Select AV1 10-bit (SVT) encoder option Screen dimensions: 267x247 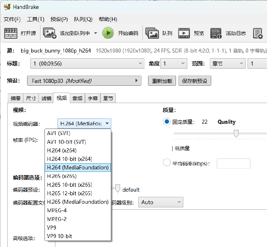click(78, 142)
